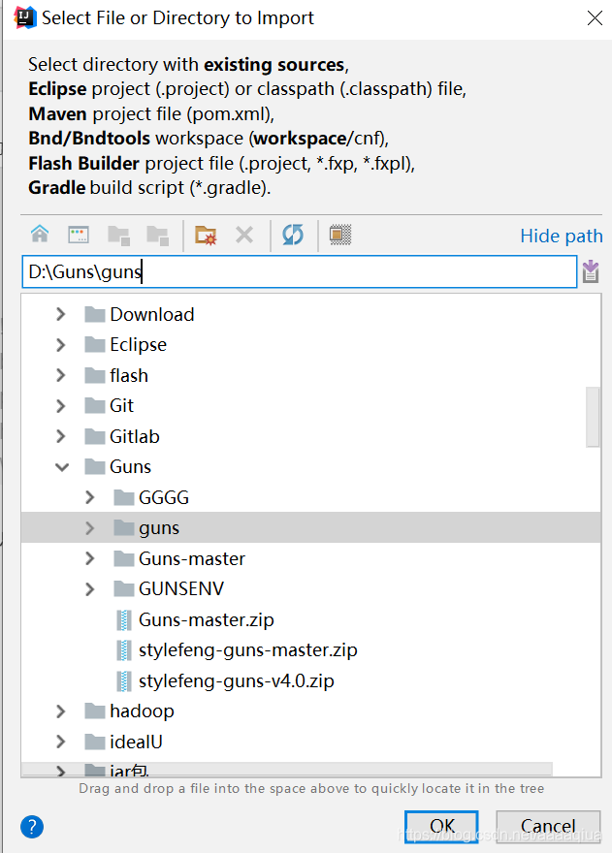Viewport: 612px width, 853px height.
Task: Expand the GUNSENV subfolder
Action: [x=90, y=588]
